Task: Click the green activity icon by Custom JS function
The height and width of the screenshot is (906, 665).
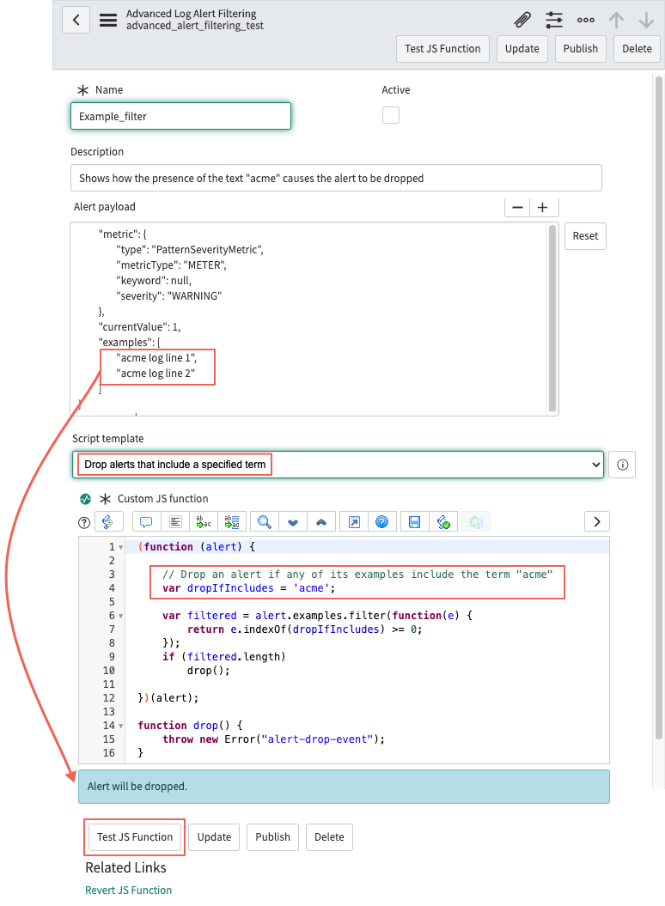Action: pos(86,499)
